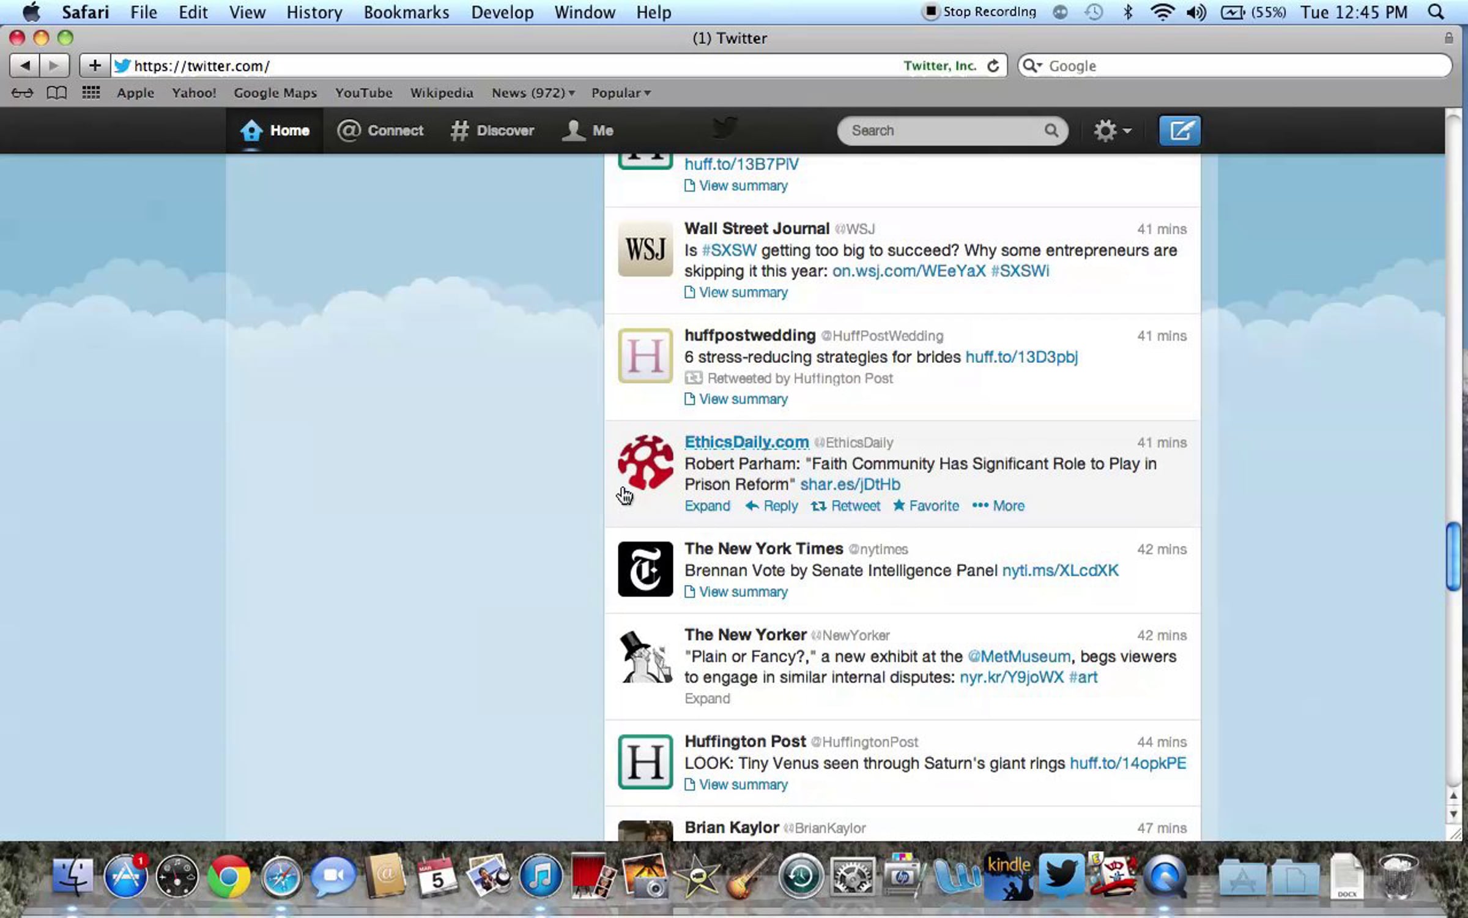Launch the App Store from the Dock
The image size is (1468, 918).
coord(125,876)
